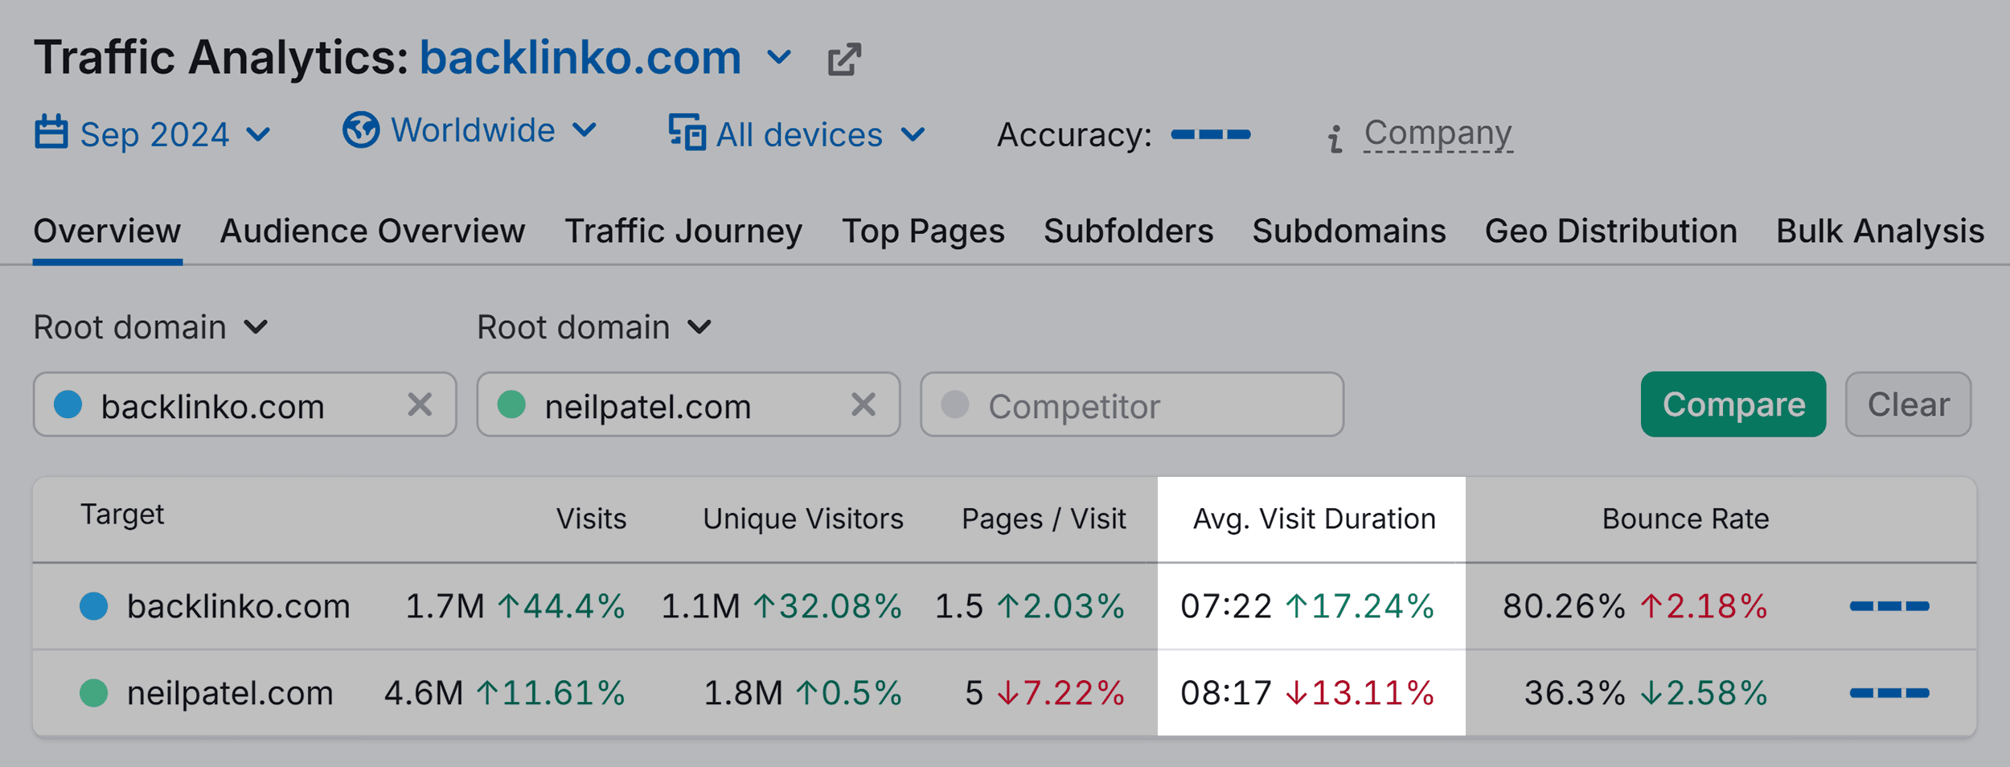Click the 1.8M unique visitors value

pyautogui.click(x=743, y=693)
